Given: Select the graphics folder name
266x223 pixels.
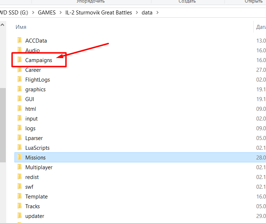Looking at the screenshot, I should click(35, 89).
